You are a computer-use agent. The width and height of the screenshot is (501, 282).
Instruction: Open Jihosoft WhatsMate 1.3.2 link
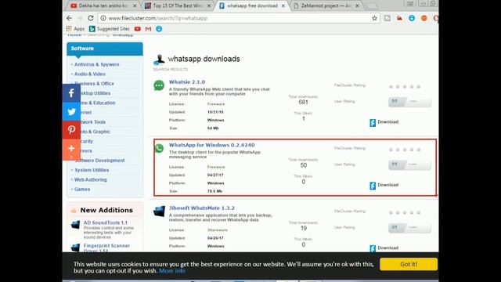point(202,208)
